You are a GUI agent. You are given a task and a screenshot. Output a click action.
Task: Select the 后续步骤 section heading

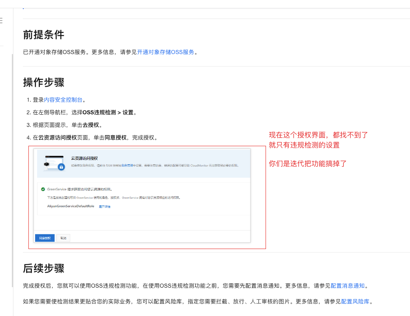pos(43,269)
